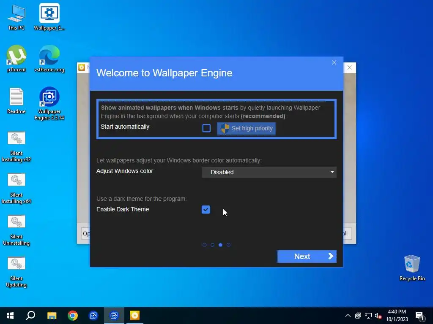Select Silent Updating file icon
Screen dimensions: 433x324
point(16,272)
